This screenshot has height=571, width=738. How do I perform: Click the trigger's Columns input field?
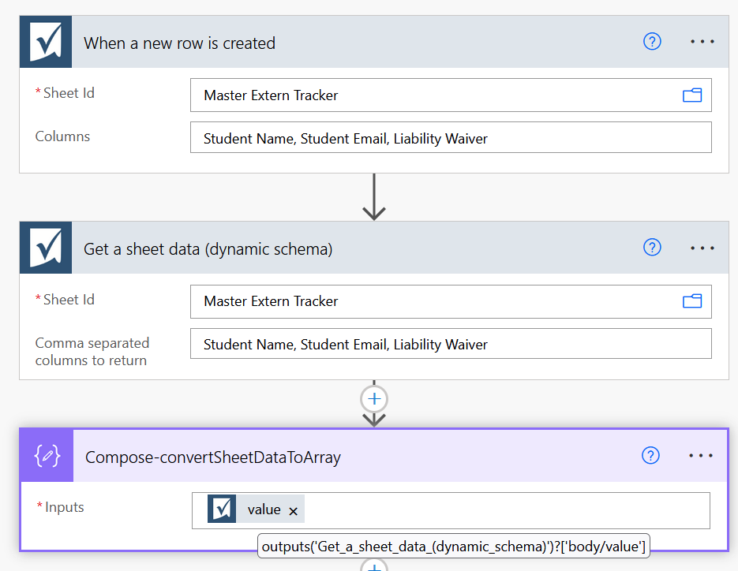450,138
